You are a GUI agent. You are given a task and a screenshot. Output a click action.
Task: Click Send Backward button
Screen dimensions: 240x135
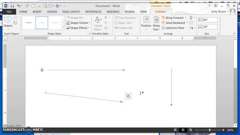[x=174, y=23]
